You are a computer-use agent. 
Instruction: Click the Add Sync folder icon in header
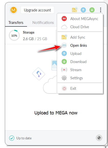point(75,10)
